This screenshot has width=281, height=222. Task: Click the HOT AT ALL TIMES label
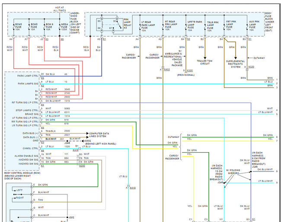click(60, 9)
